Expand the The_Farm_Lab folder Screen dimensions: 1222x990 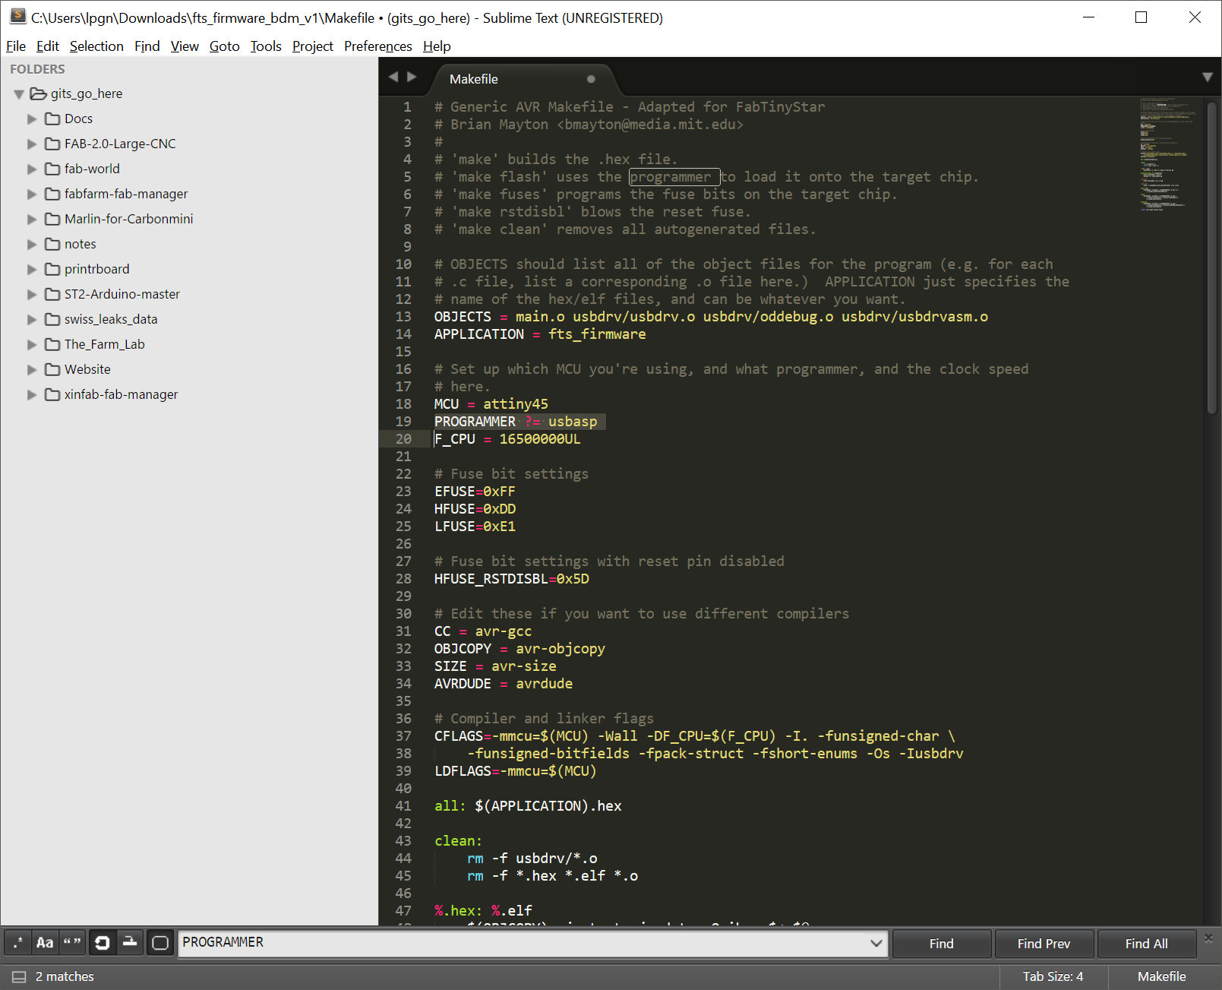coord(32,345)
